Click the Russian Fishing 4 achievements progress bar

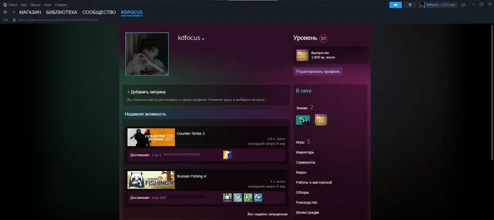point(186,198)
